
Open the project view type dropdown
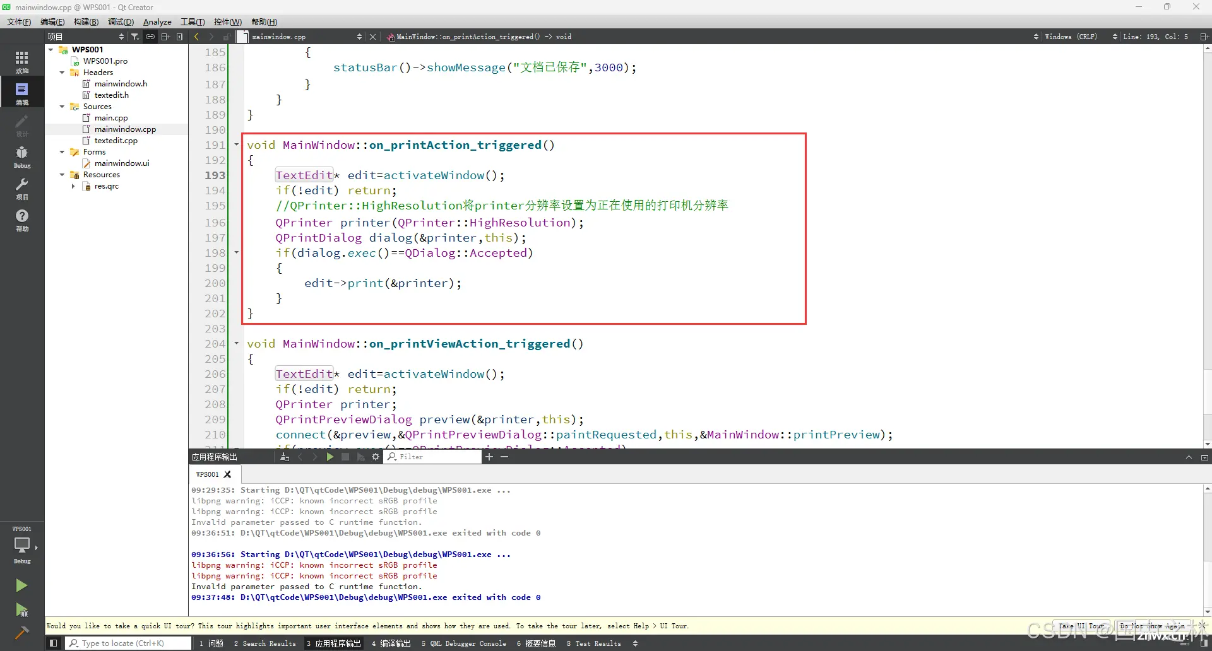(86, 37)
